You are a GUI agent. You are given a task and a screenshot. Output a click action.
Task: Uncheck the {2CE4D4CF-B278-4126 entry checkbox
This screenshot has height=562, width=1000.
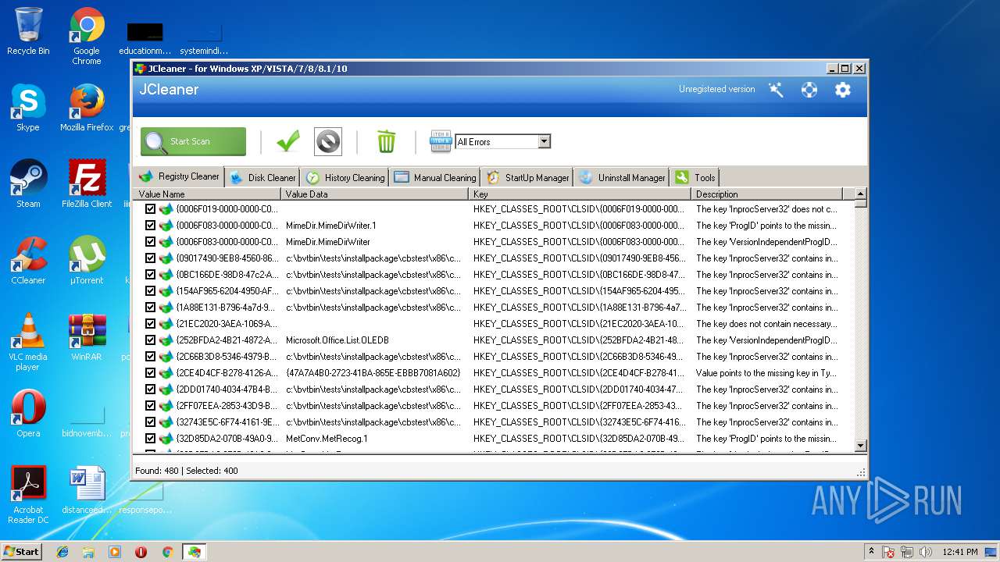tap(151, 372)
